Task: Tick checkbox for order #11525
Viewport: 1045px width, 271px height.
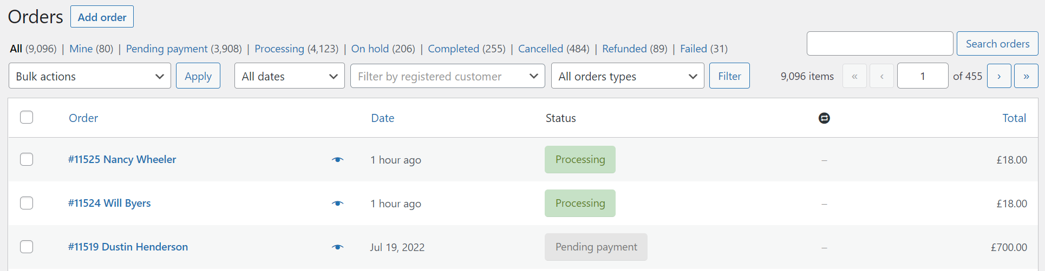Action: [27, 159]
